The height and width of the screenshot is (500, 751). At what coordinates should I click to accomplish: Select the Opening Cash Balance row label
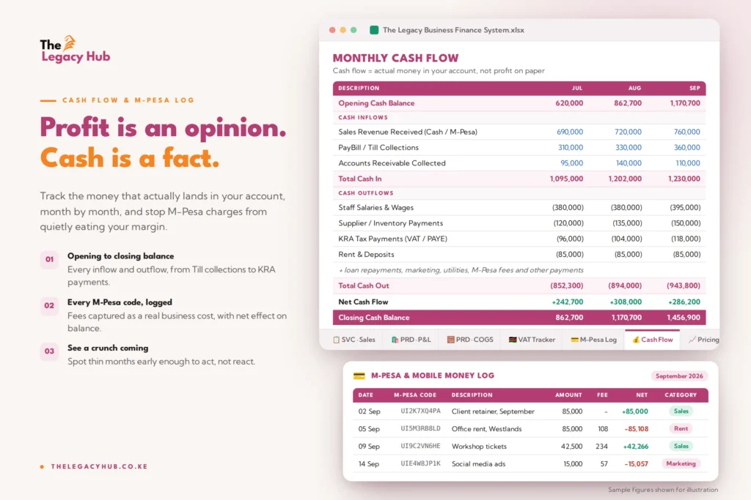click(x=376, y=103)
